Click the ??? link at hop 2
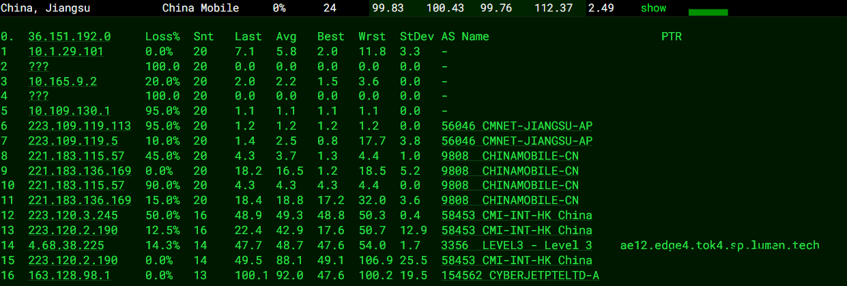 (x=38, y=67)
